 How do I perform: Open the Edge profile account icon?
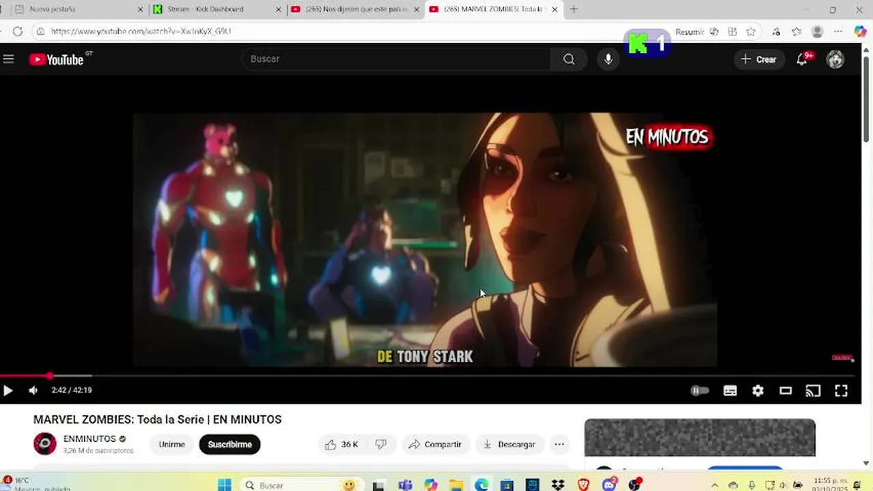tap(817, 32)
